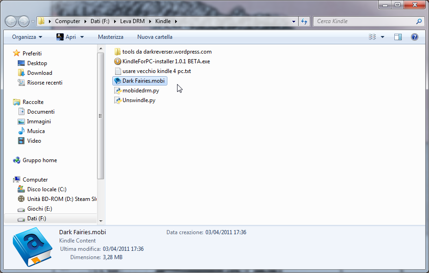Go forward with the Forward arrow button
The image size is (429, 273).
24,21
